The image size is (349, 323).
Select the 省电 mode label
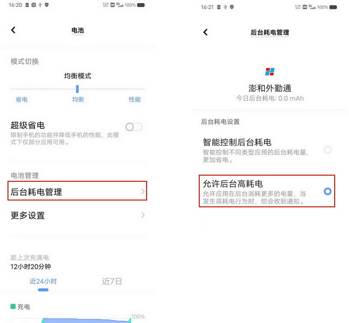[x=21, y=99]
